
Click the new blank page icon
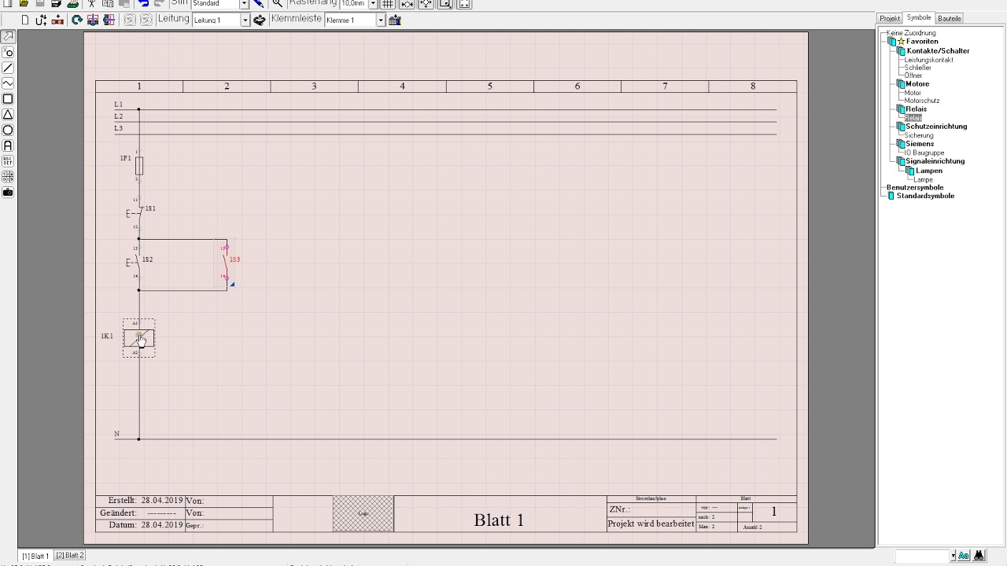[25, 20]
